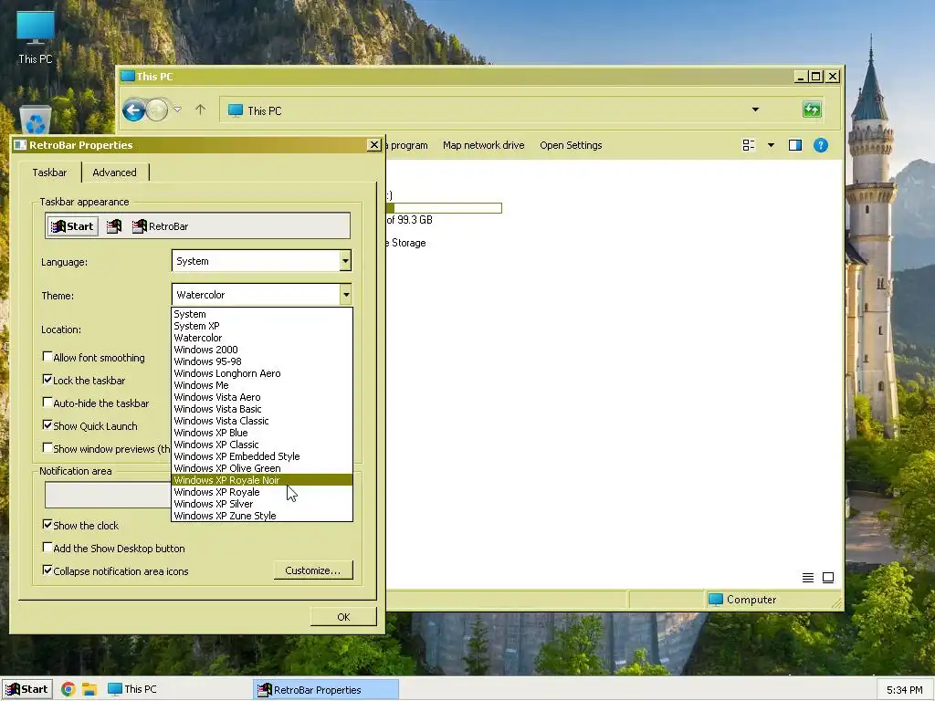The image size is (935, 701).
Task: Click the forward arrow in This PC window
Action: [x=157, y=110]
